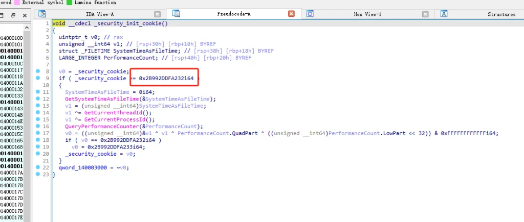
Task: Close the Hex View-1 tab
Action: 426,14
